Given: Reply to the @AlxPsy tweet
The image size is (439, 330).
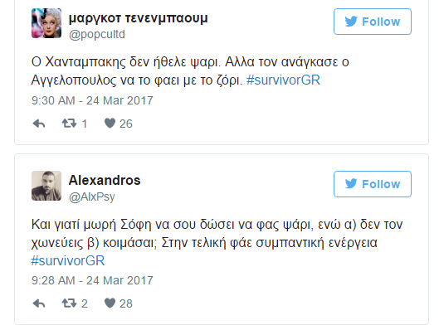Looking at the screenshot, I should pos(39,303).
